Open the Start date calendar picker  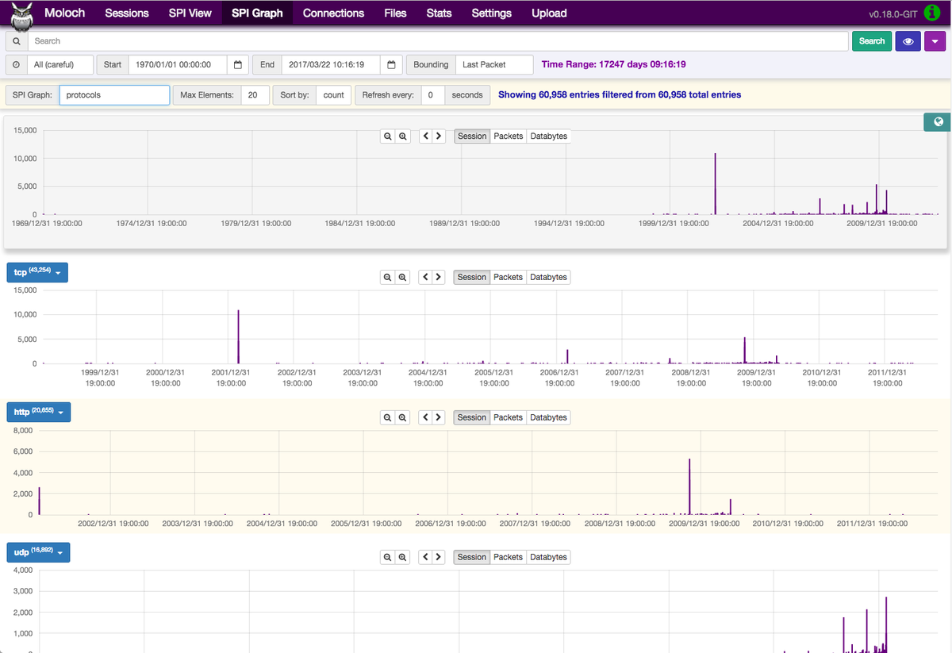coord(237,65)
